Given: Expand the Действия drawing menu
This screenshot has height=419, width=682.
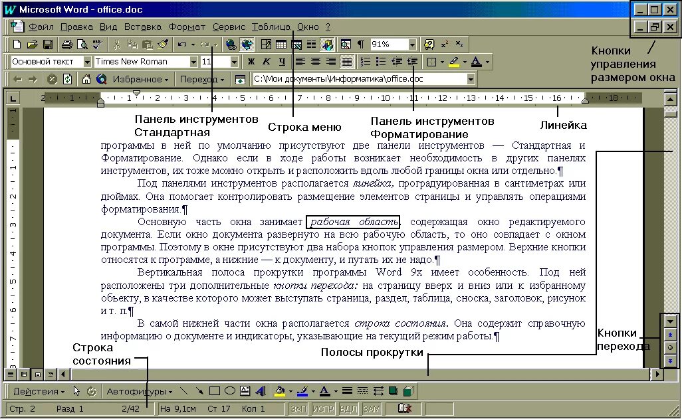Looking at the screenshot, I should click(39, 391).
